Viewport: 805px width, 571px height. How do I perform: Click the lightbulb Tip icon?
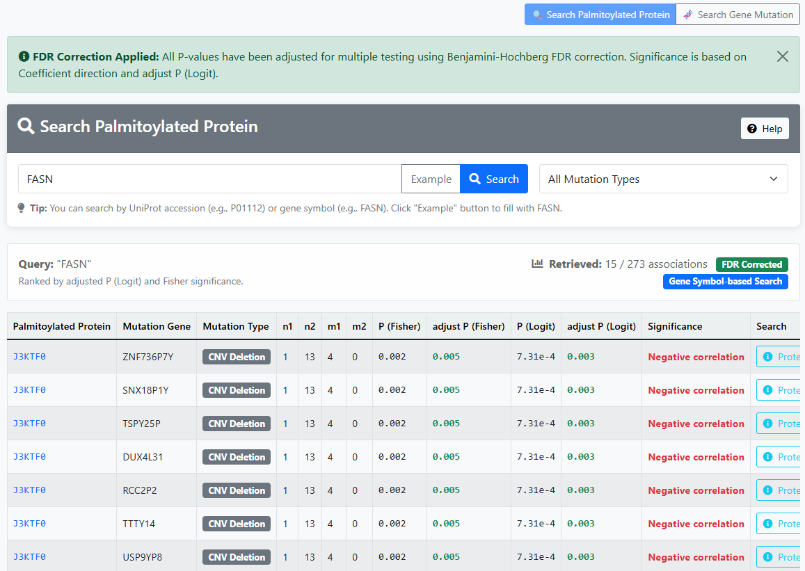coord(21,208)
